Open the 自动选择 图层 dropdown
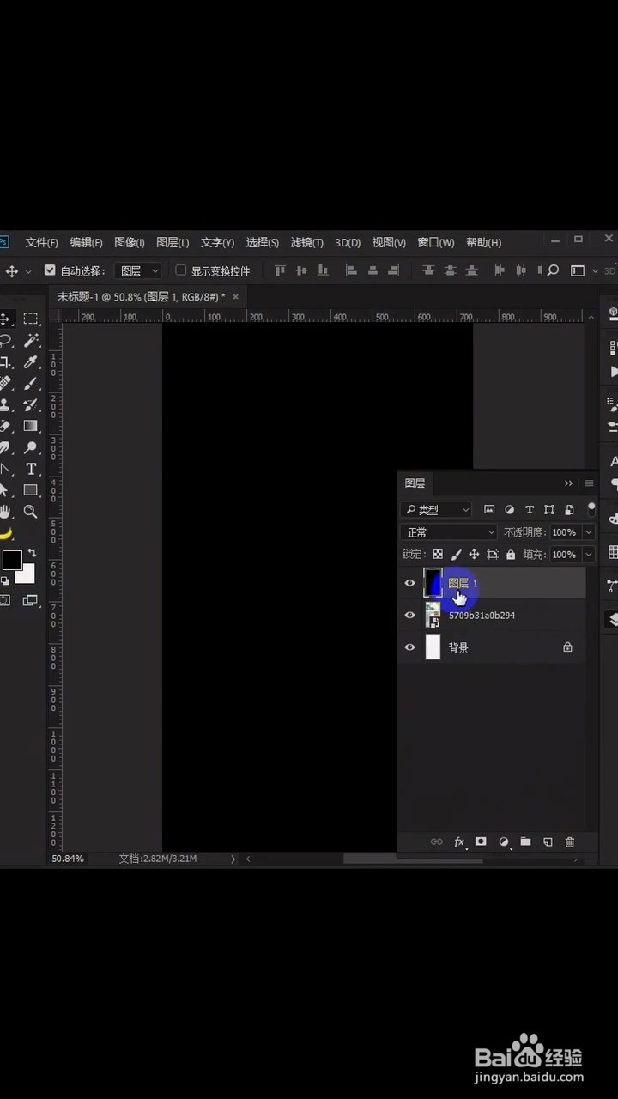The height and width of the screenshot is (1099, 618). [138, 270]
